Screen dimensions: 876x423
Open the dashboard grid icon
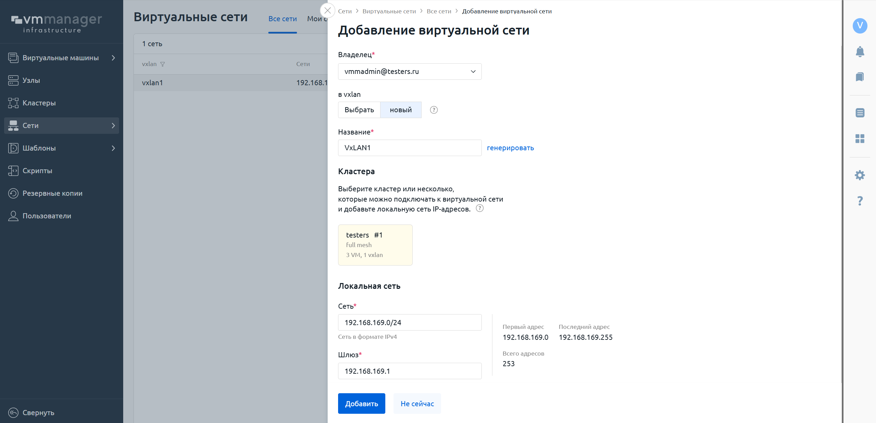pyautogui.click(x=860, y=139)
